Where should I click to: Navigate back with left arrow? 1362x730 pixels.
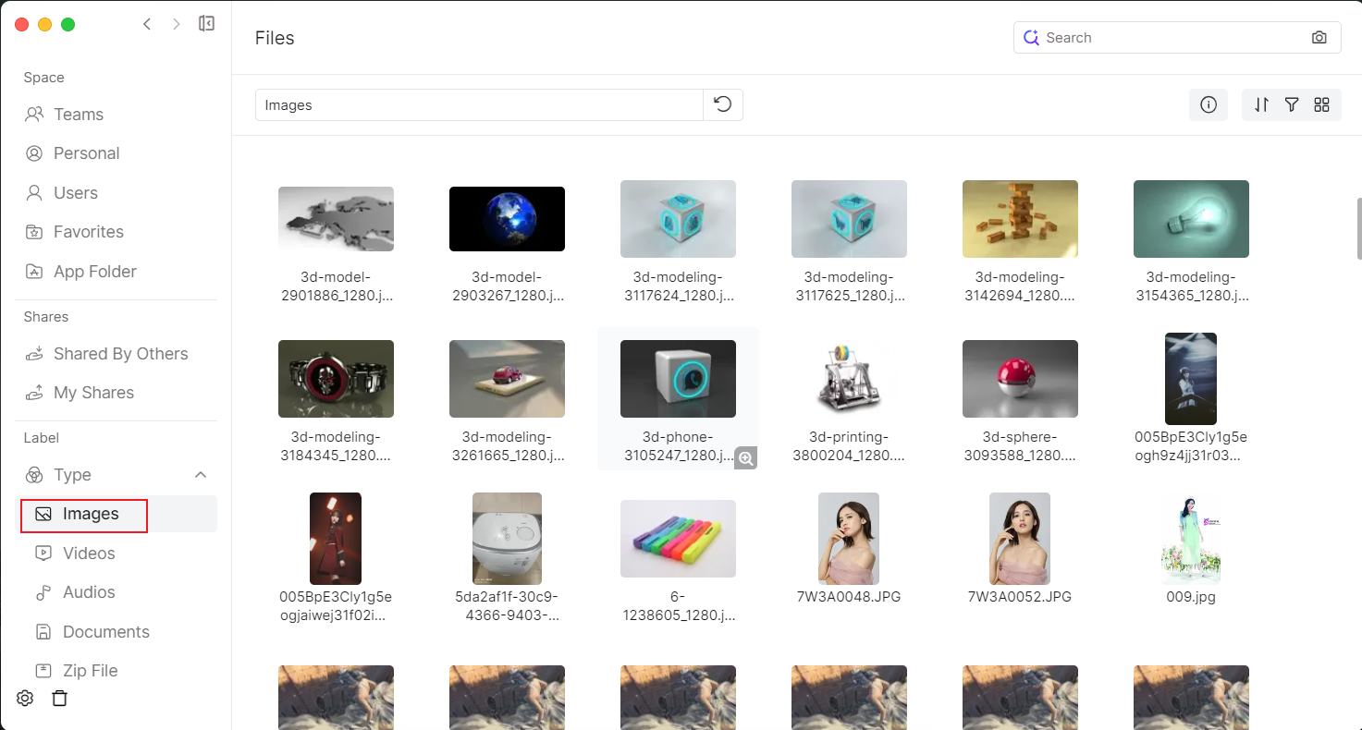[147, 24]
